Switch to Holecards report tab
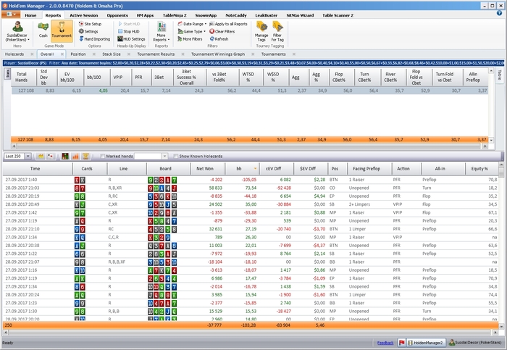507x350 pixels. (14, 54)
